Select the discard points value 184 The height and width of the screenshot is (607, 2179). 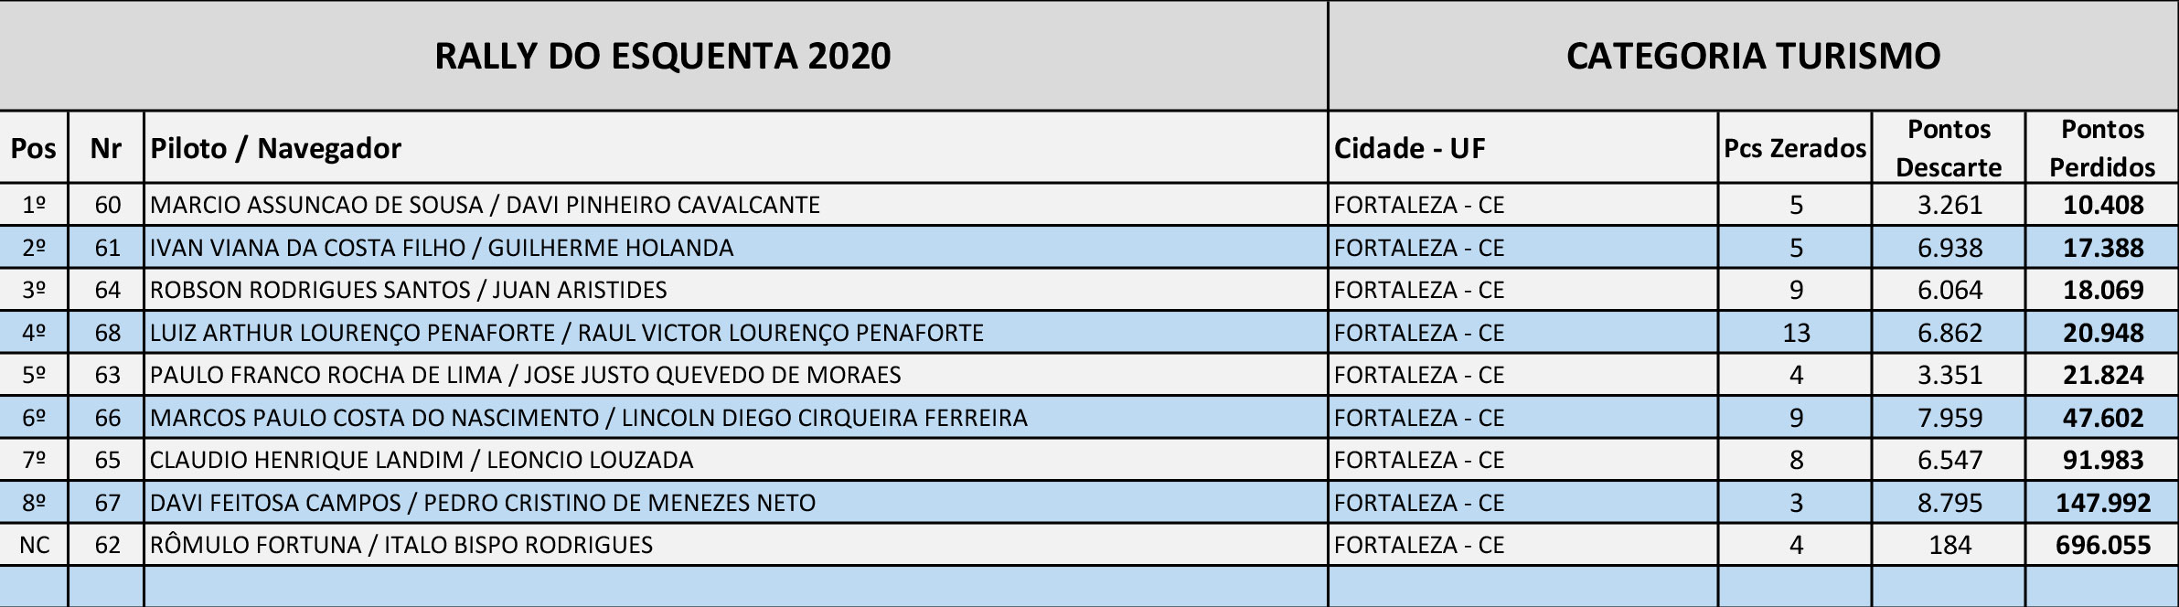[x=1949, y=545]
